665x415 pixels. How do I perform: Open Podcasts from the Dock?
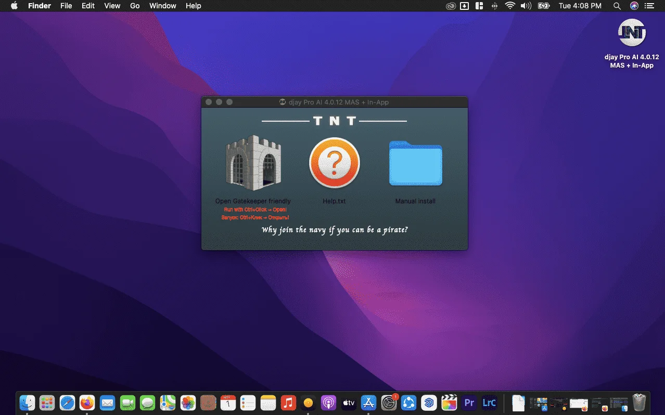tap(328, 403)
